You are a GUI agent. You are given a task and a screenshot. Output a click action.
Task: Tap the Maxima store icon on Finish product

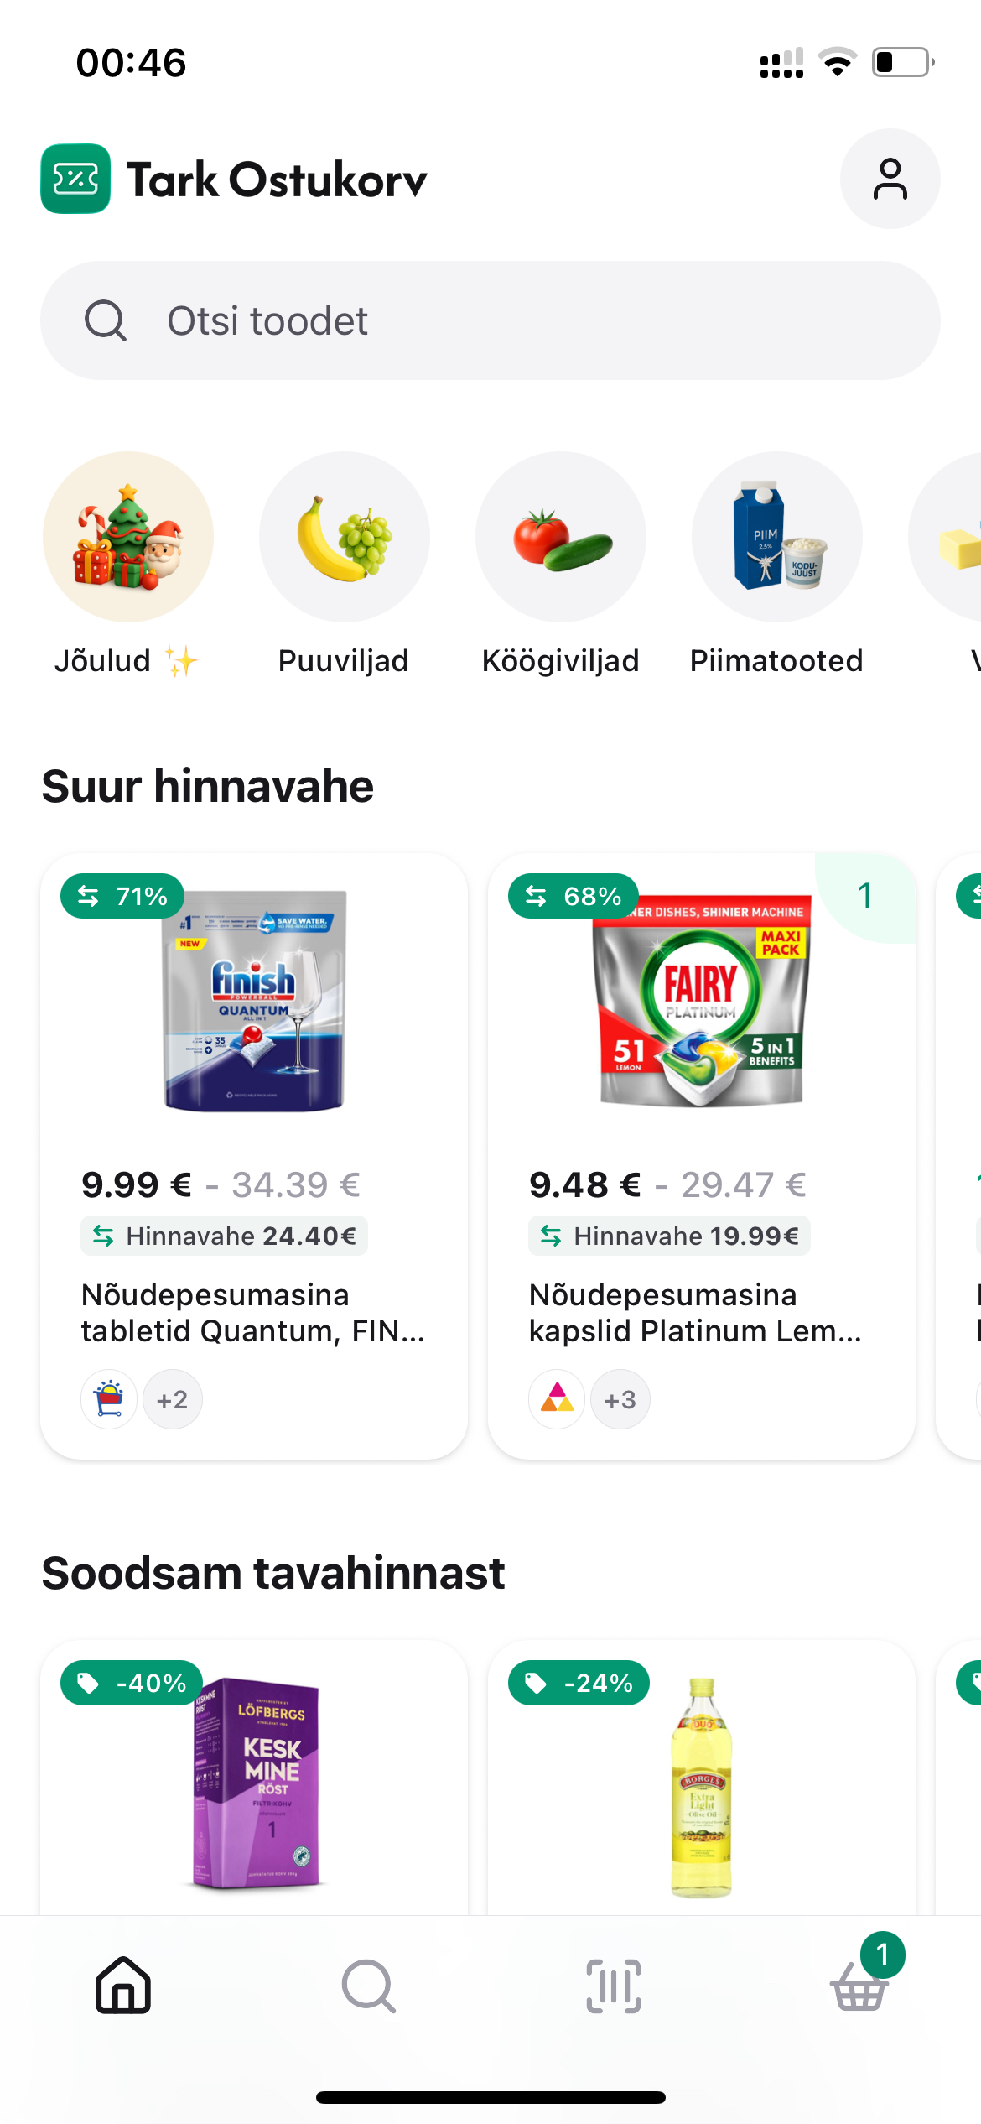click(108, 1398)
